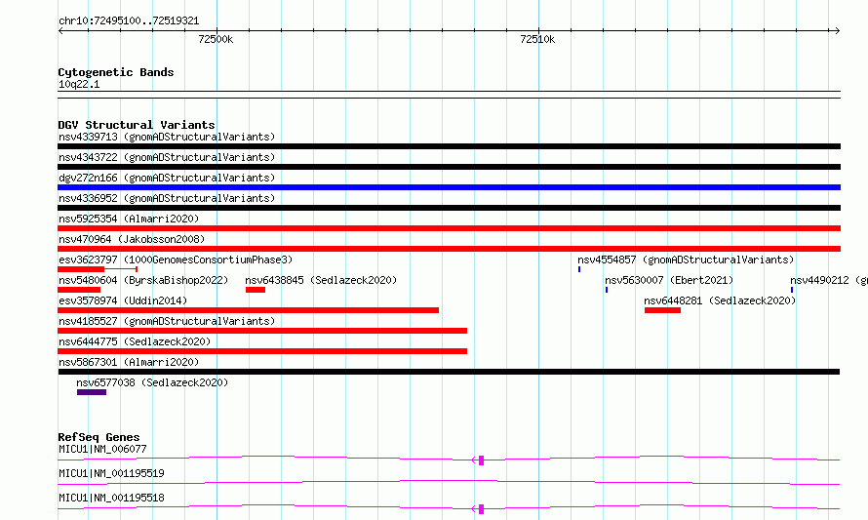The height and width of the screenshot is (520, 868).
Task: Click the magenta exon on MICU1|NM_006077
Action: [481, 460]
